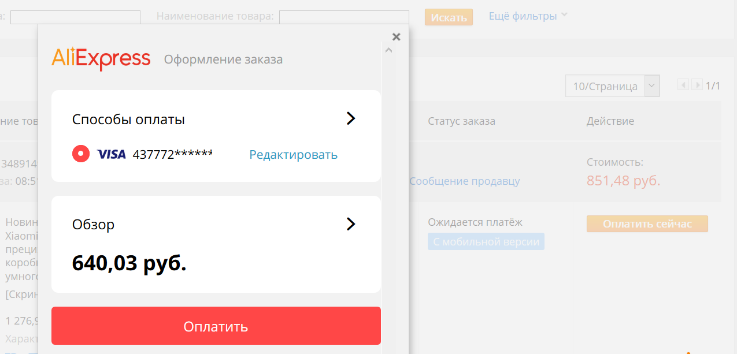Go to next page arrow

coord(697,85)
